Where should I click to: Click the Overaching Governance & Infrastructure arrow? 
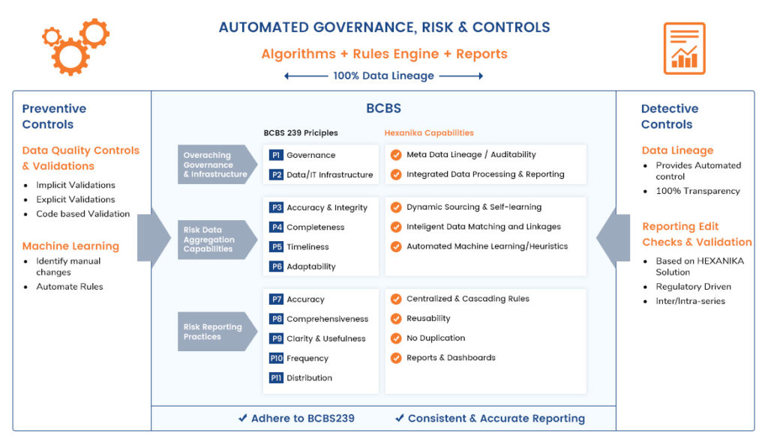click(x=215, y=165)
